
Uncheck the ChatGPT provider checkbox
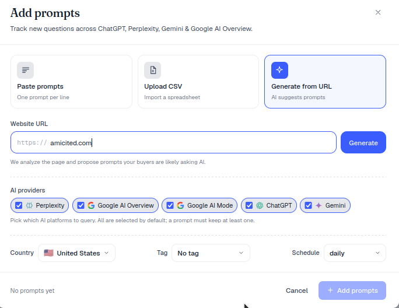click(249, 205)
